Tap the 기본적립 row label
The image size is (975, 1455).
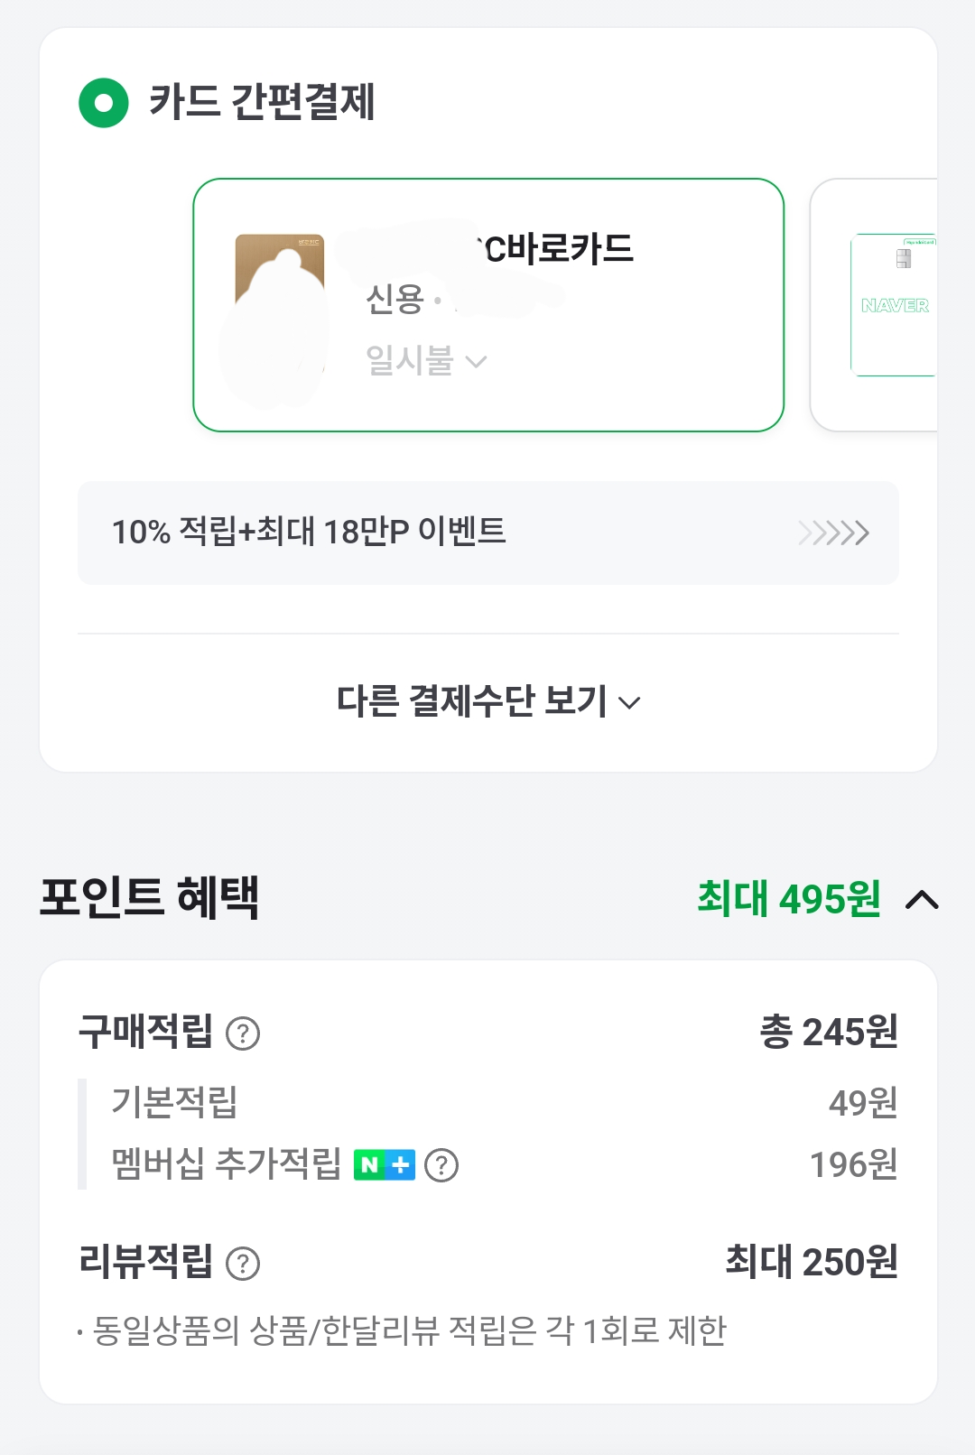coord(174,1102)
